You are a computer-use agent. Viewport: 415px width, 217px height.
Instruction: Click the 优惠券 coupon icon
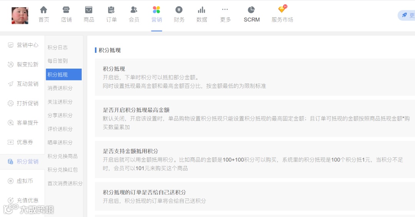tap(10, 142)
